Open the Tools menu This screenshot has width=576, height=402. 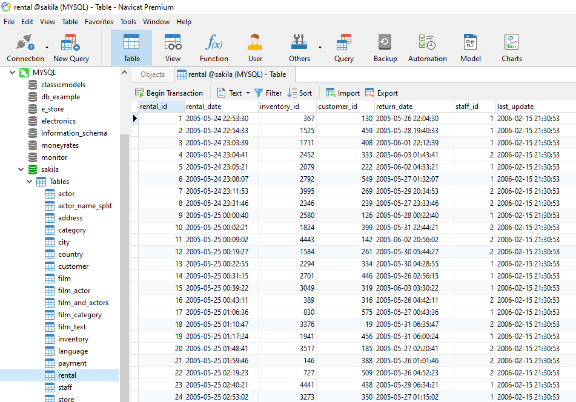[x=128, y=21]
